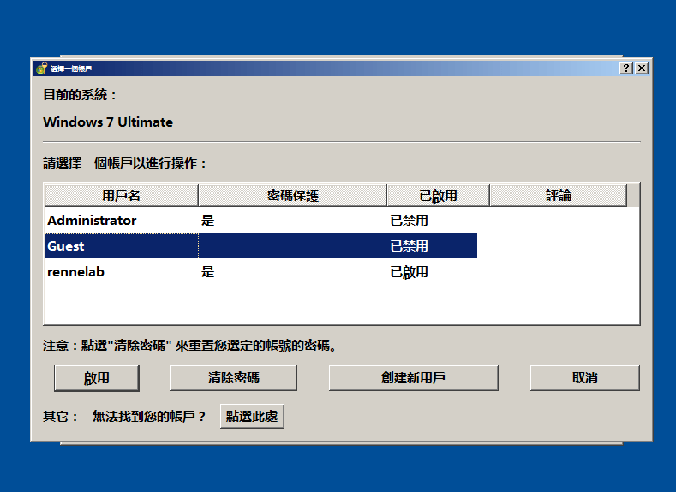This screenshot has width=676, height=492.
Task: Select the rennelab account row
Action: pyautogui.click(x=260, y=271)
